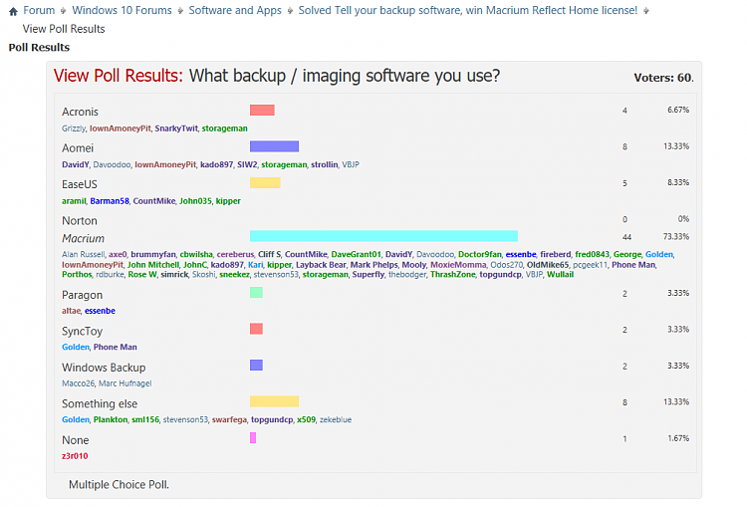Open fireberd's profile
747x507 pixels.
tap(556, 254)
